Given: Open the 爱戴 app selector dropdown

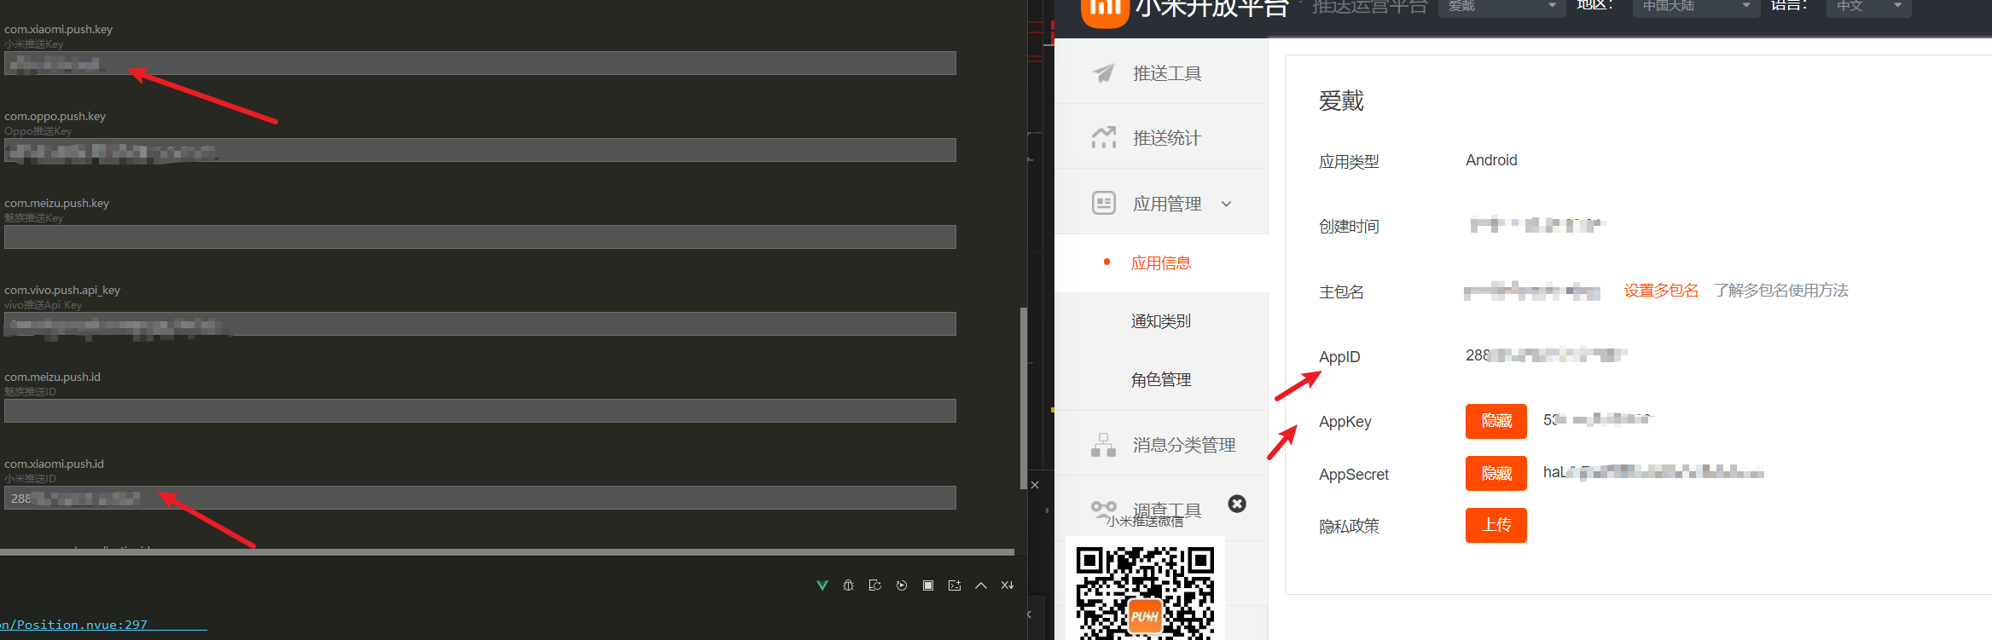Looking at the screenshot, I should pos(1501,7).
